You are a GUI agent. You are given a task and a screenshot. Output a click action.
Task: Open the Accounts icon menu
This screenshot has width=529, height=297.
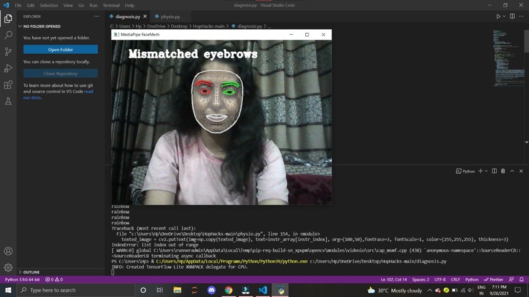pyautogui.click(x=8, y=251)
